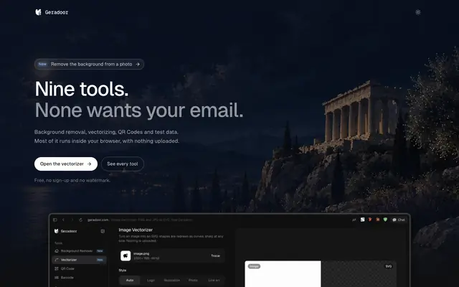Select Background Remover in preview sidebar
This screenshot has height=287, width=459.
[79, 251]
